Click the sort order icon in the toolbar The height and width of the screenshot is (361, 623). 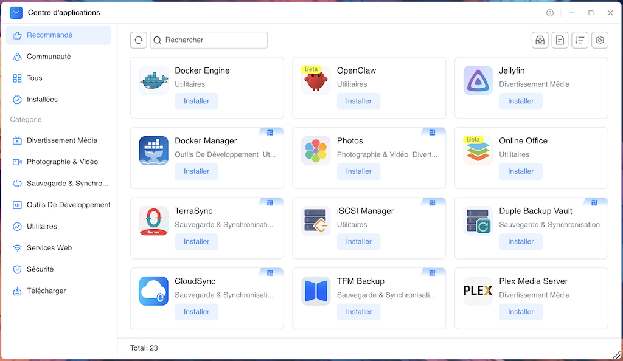pos(580,40)
